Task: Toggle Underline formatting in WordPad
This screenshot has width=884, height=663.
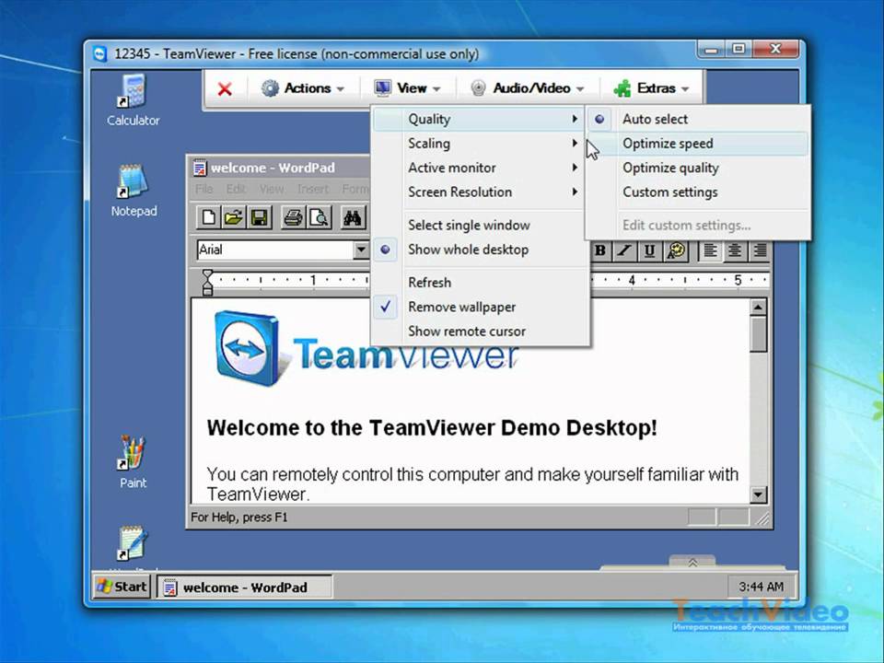Action: pyautogui.click(x=649, y=250)
